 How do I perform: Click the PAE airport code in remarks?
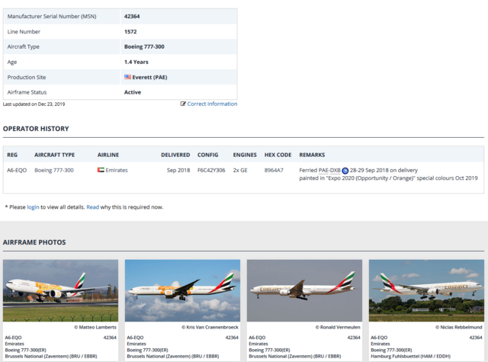[323, 171]
